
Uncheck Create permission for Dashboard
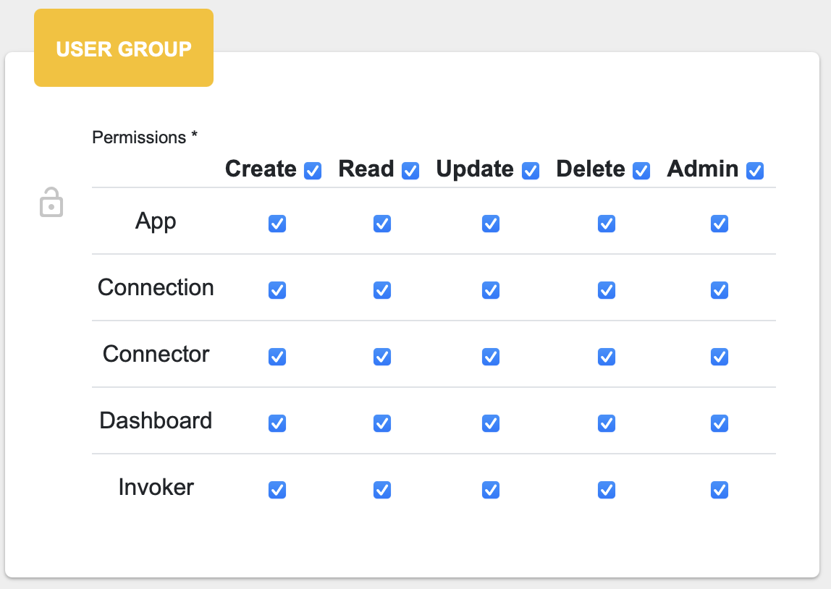(277, 423)
